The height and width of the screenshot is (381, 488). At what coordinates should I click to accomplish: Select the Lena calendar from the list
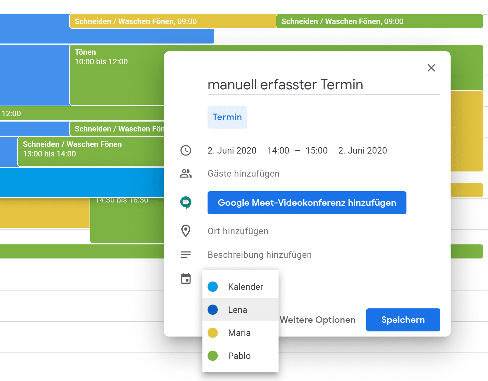click(x=237, y=310)
